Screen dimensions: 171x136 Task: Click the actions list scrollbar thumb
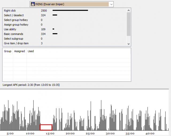click(129, 24)
